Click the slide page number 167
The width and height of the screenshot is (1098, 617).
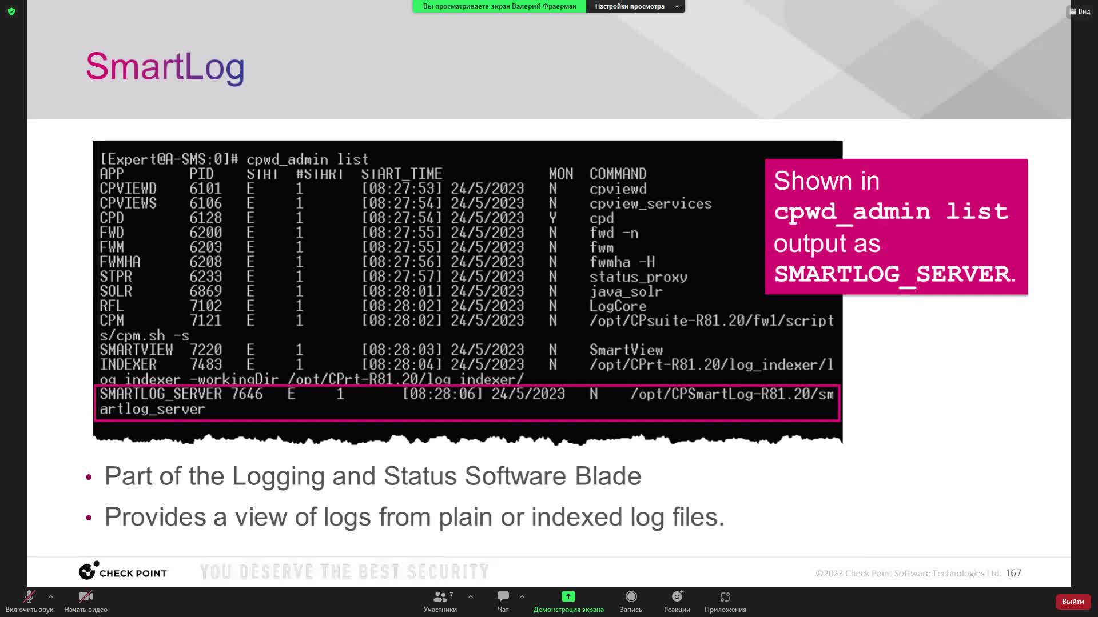(x=1013, y=573)
